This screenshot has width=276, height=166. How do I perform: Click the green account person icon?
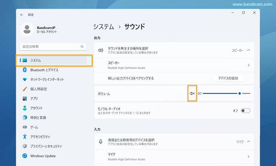tap(25, 108)
